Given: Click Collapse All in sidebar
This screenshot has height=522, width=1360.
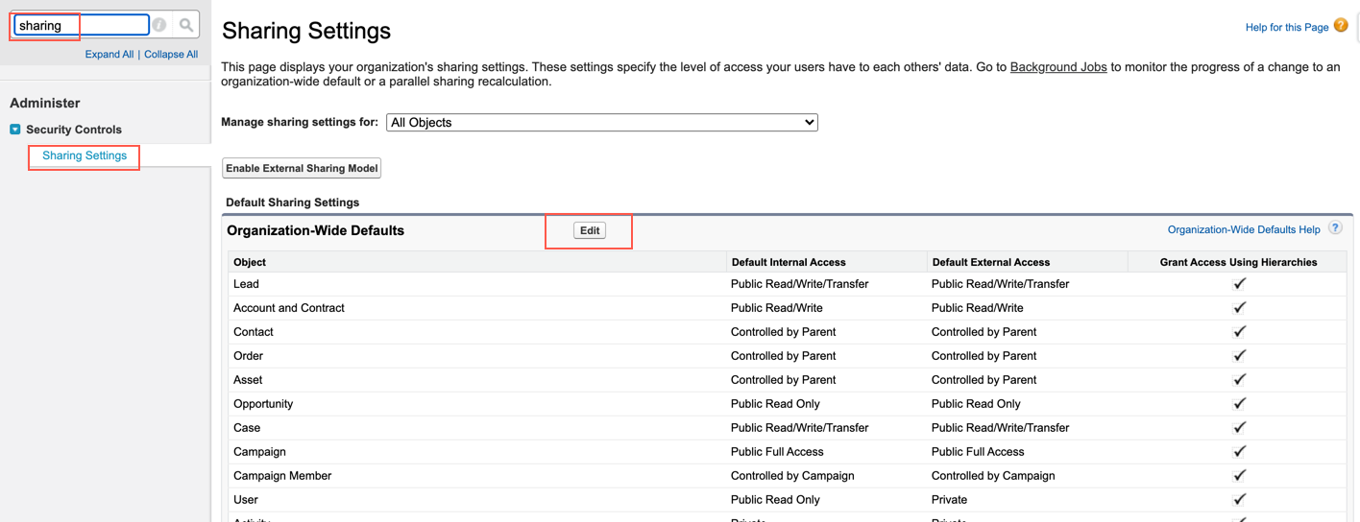Looking at the screenshot, I should (x=171, y=54).
